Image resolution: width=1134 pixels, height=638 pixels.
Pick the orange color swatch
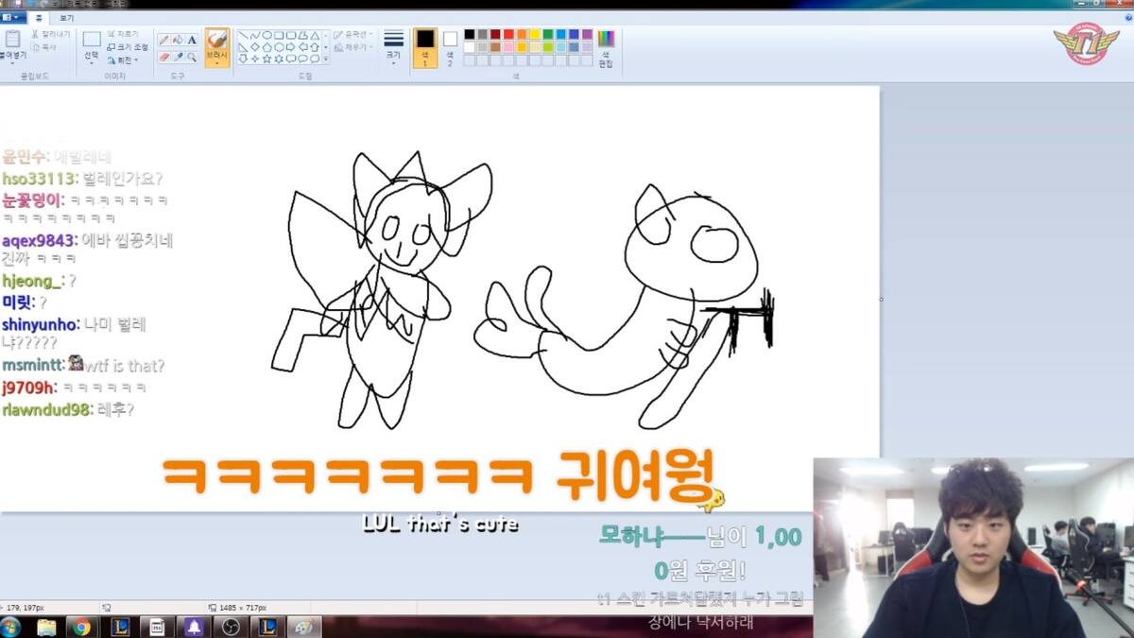click(522, 34)
